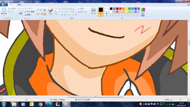Expand the full Shapes gallery
The height and width of the screenshot is (107, 190).
76,15
